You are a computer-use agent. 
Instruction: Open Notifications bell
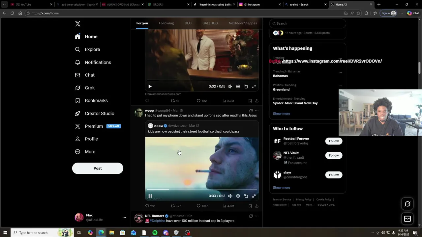pyautogui.click(x=93, y=62)
